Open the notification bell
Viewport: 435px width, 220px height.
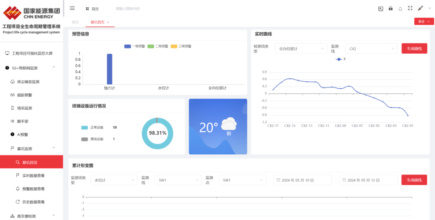coord(400,8)
